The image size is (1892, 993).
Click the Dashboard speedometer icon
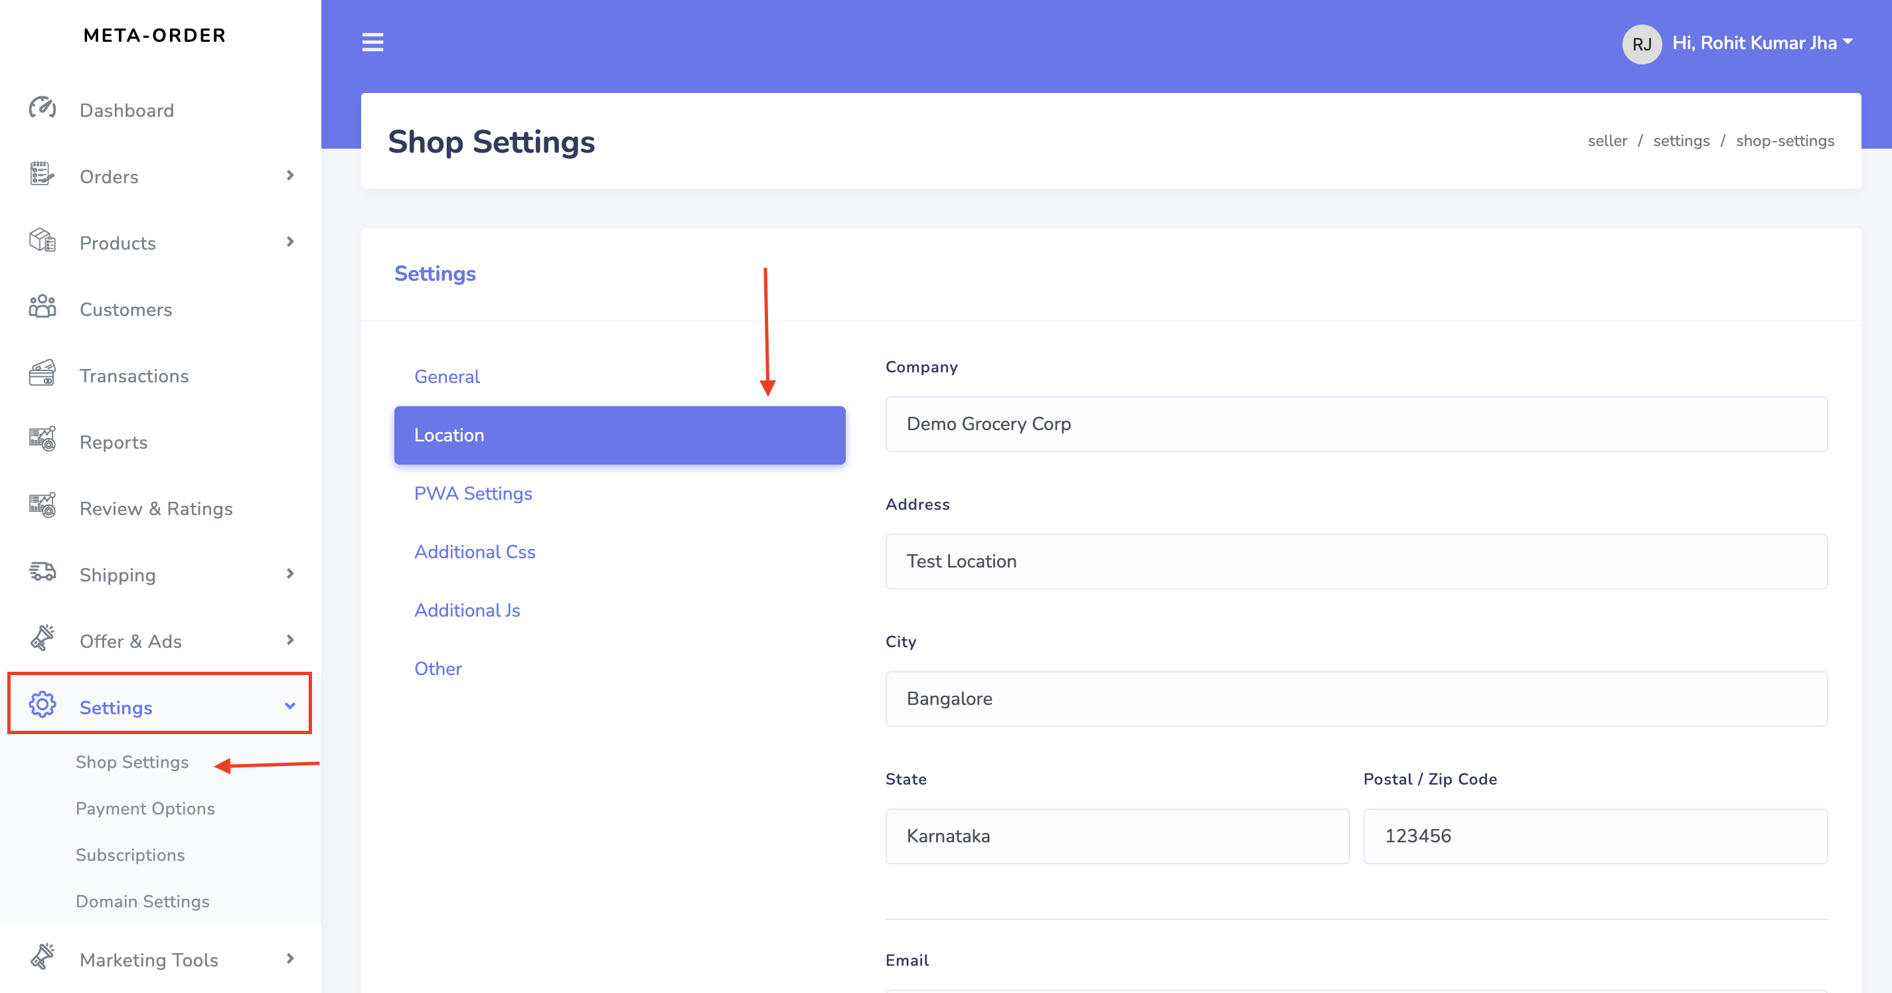[42, 109]
